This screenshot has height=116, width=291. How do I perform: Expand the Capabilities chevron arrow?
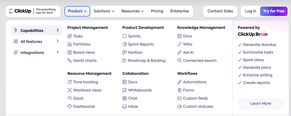tap(57, 30)
